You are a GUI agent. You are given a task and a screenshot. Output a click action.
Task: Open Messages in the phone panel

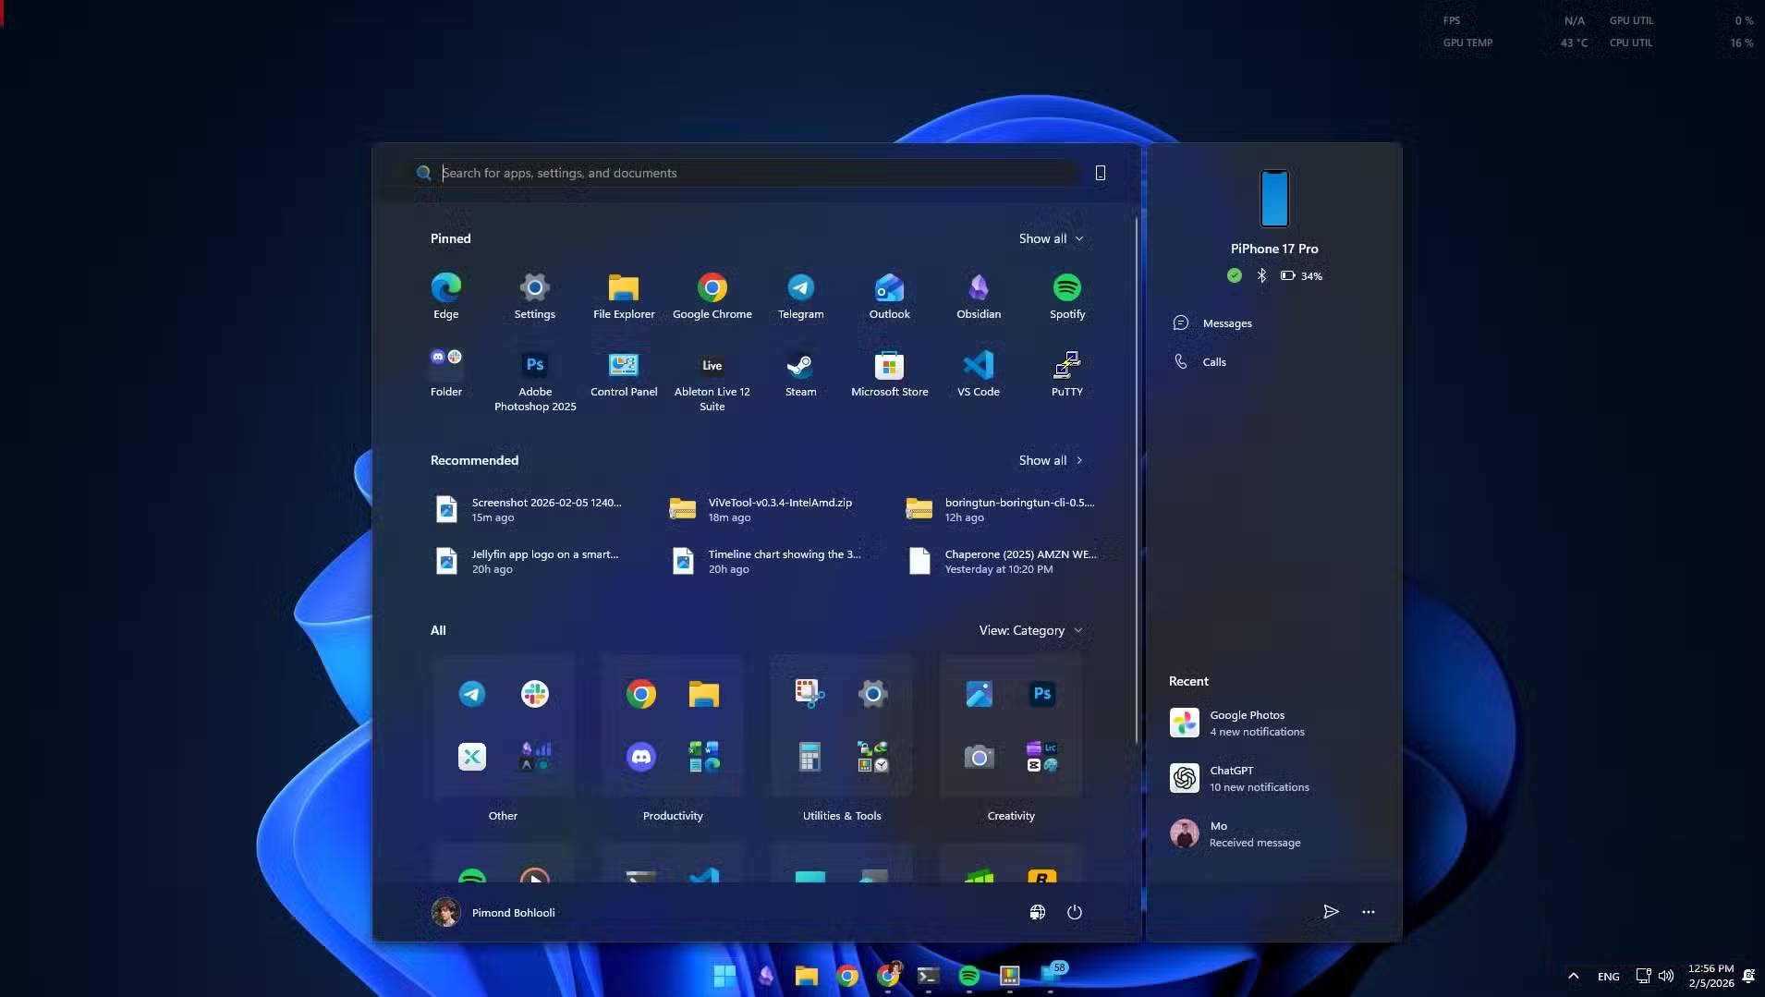1226,323
